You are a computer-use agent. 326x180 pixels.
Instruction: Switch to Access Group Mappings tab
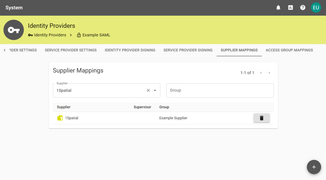(289, 50)
